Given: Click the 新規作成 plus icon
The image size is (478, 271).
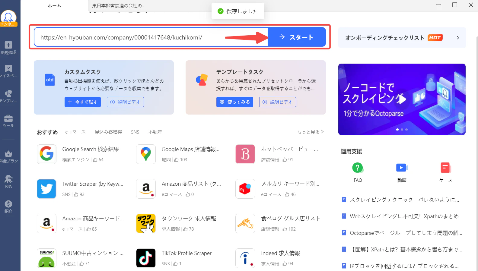Looking at the screenshot, I should pos(8,45).
